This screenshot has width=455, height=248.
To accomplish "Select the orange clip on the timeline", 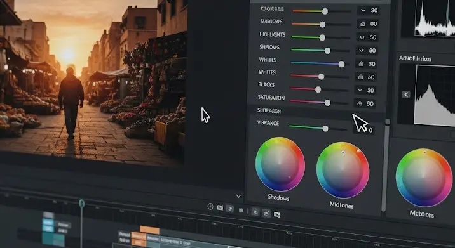I will (149, 230).
